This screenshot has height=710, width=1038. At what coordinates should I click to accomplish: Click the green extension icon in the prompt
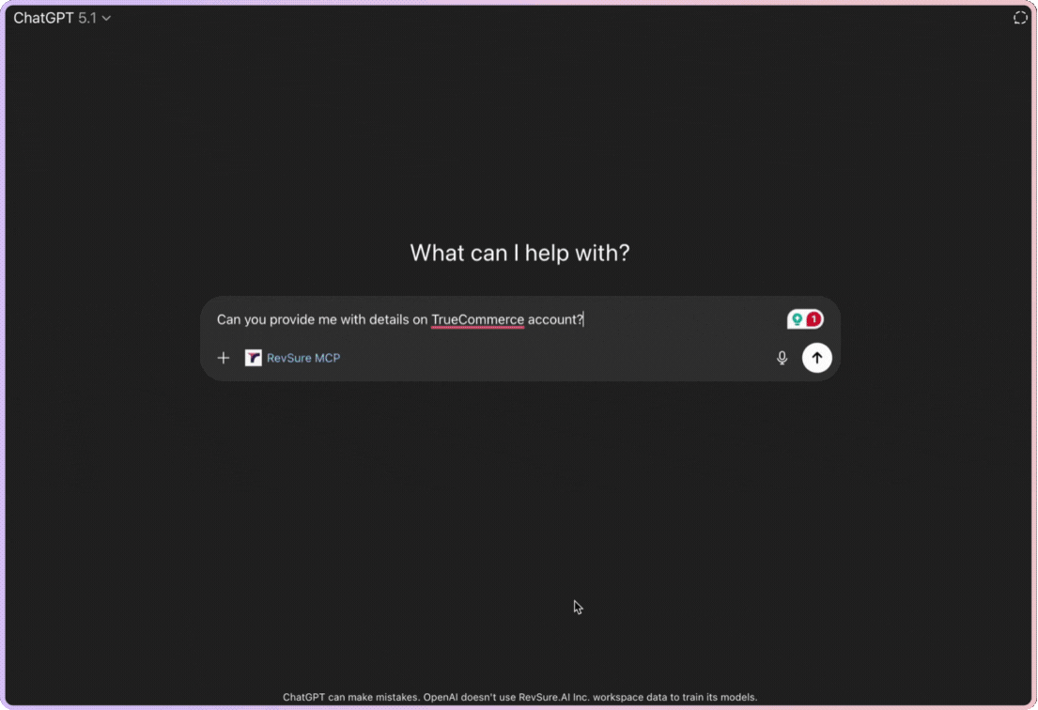point(798,319)
